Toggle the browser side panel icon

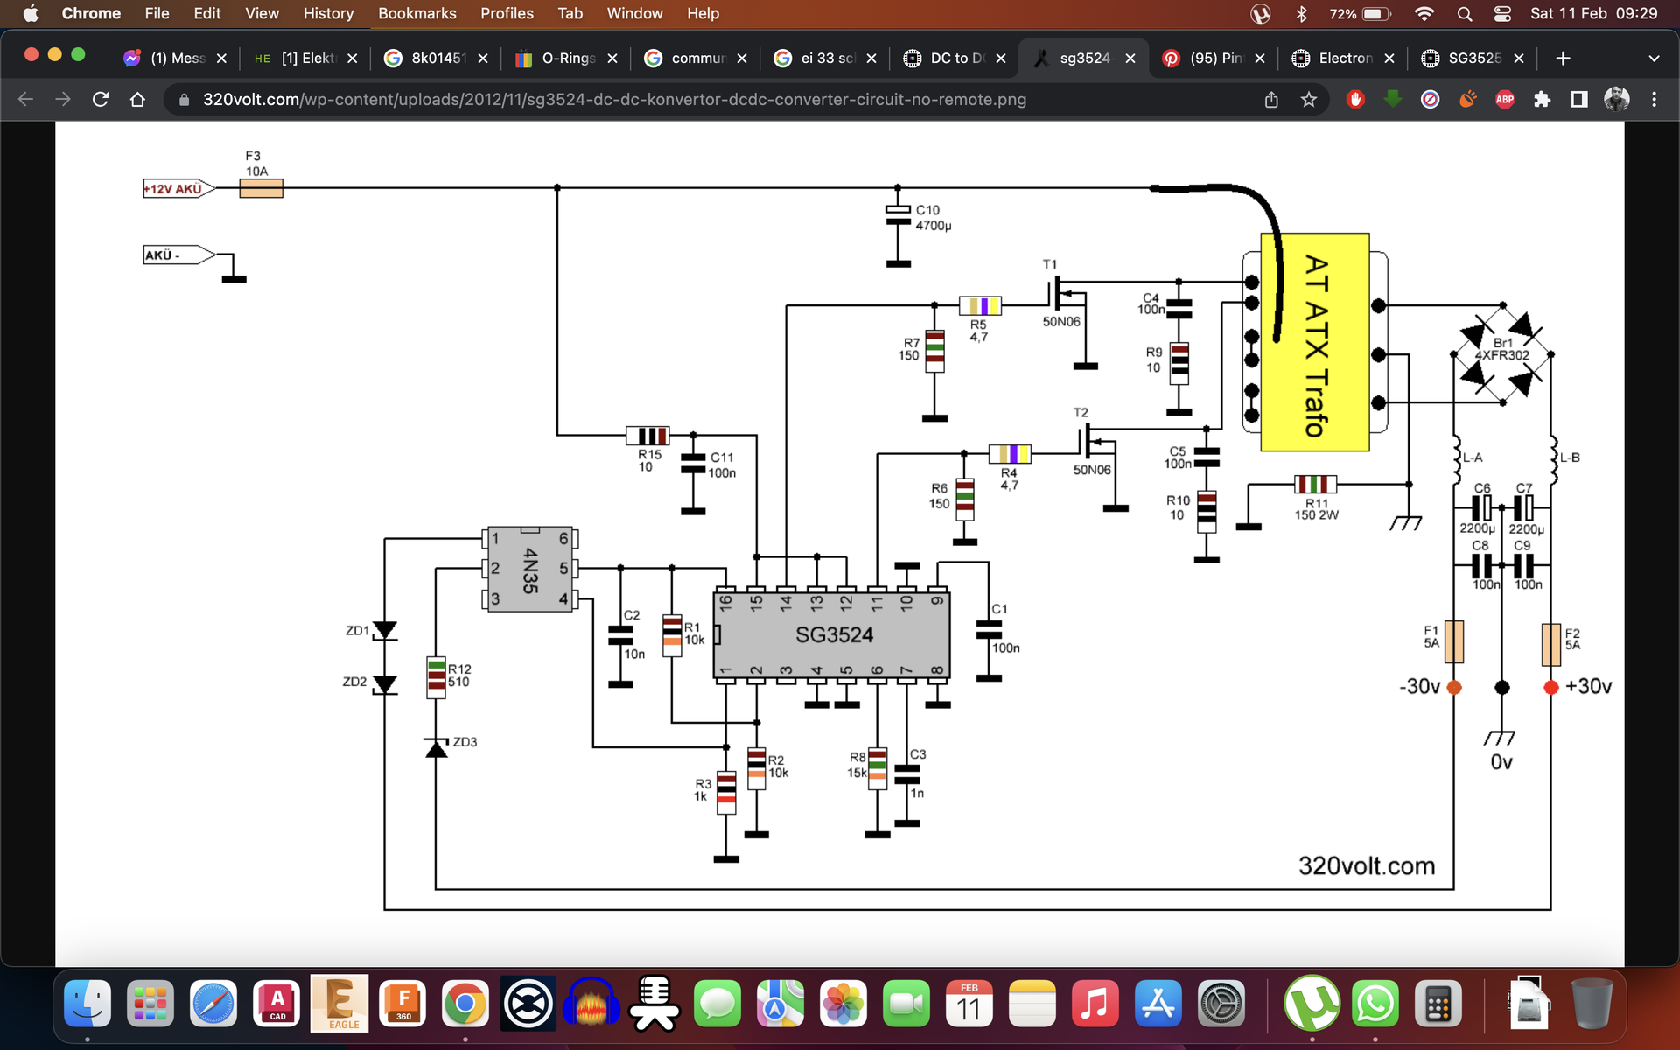1578,100
